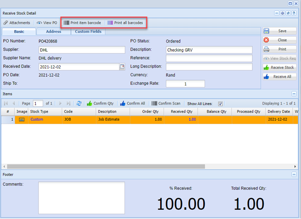
Task: Click Print all barcodes
Action: (125, 23)
